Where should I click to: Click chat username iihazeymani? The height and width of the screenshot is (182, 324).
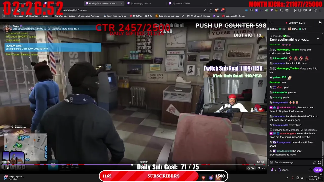click(283, 142)
